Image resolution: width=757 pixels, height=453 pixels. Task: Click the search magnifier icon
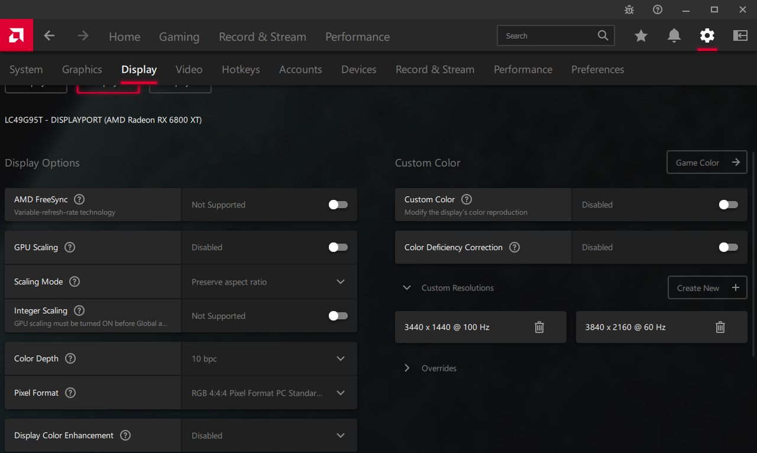click(603, 35)
